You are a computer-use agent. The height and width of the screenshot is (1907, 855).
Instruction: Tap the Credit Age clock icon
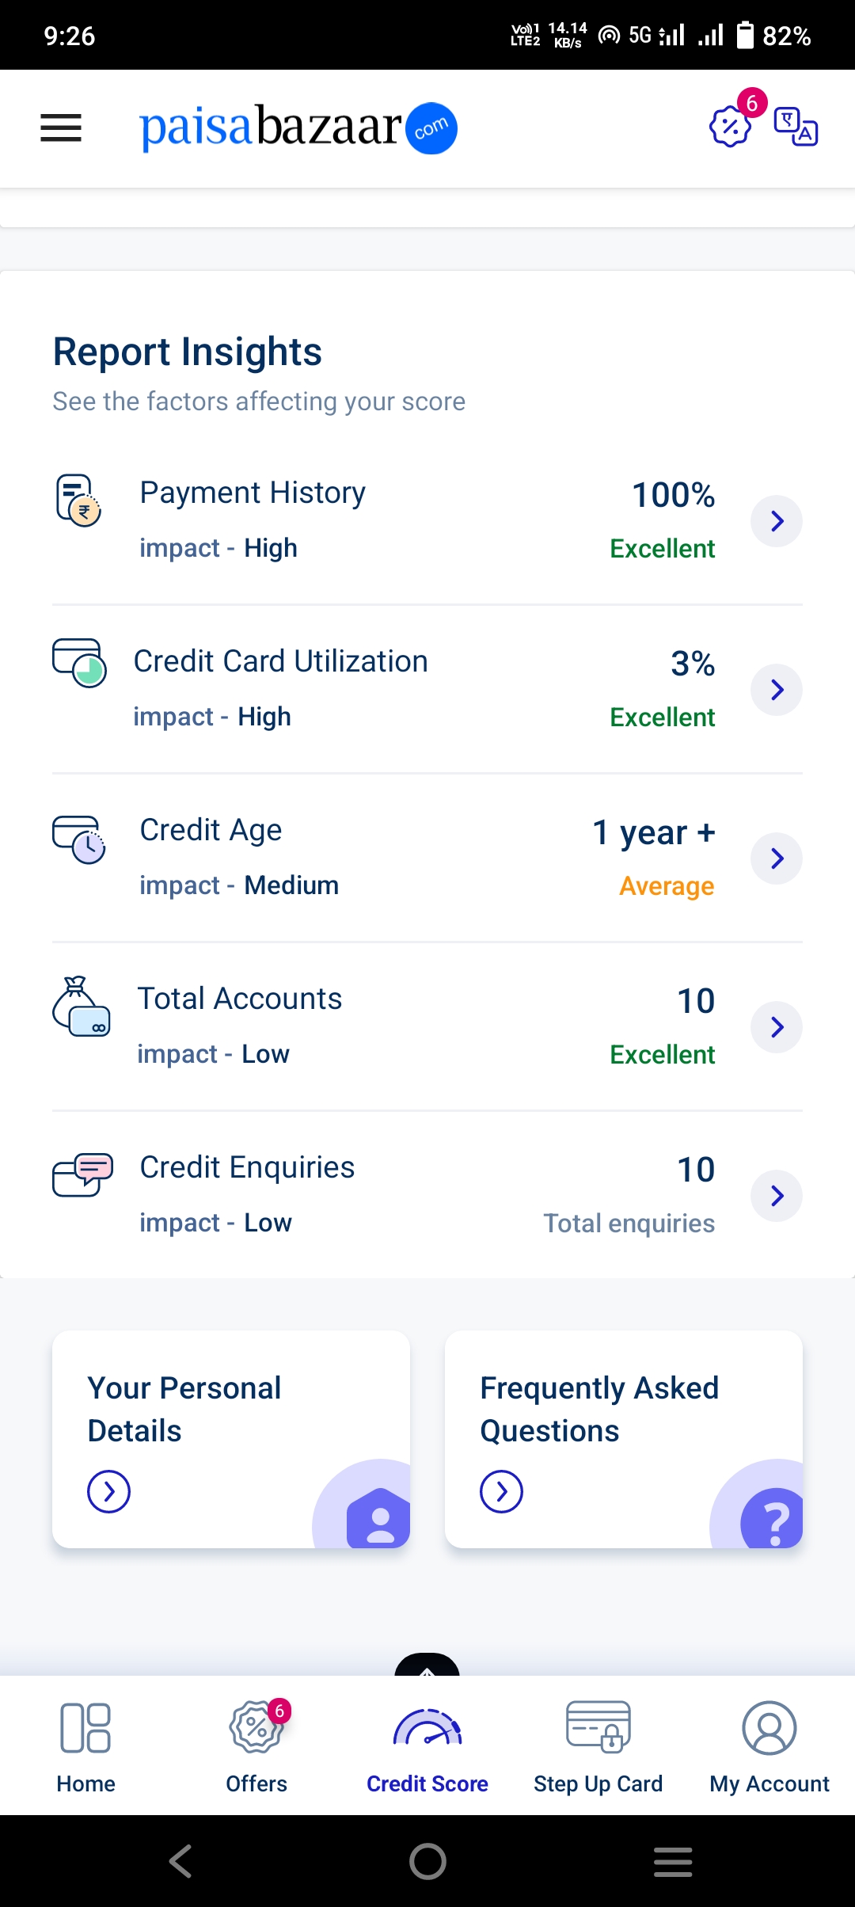point(79,839)
